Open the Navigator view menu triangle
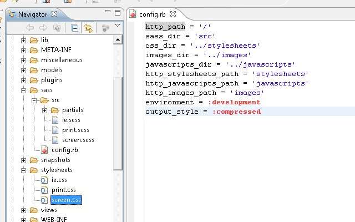 pyautogui.click(x=117, y=26)
